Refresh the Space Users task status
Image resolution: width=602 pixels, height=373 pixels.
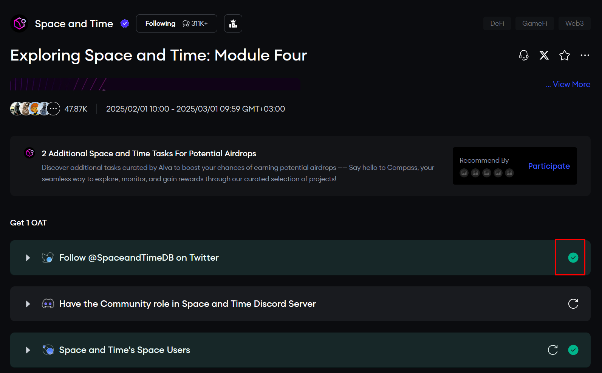(x=553, y=350)
